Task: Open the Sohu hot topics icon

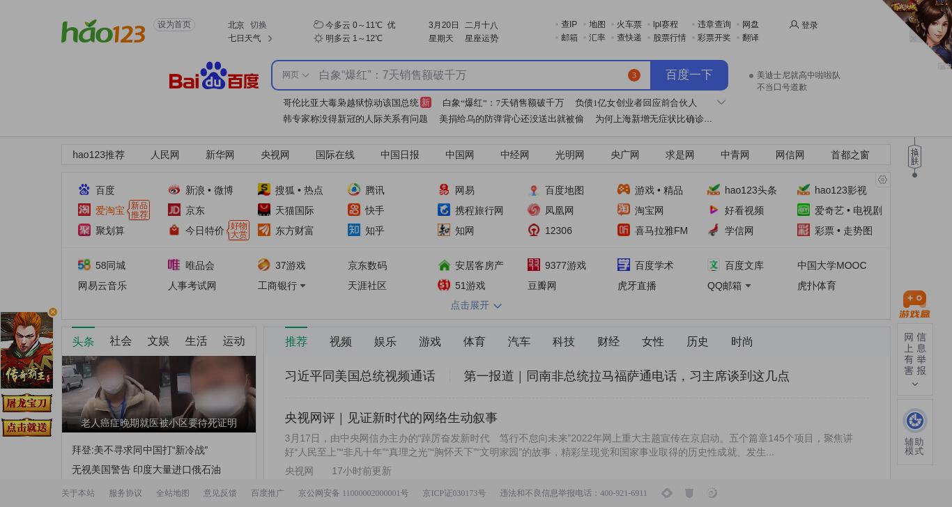Action: (264, 190)
